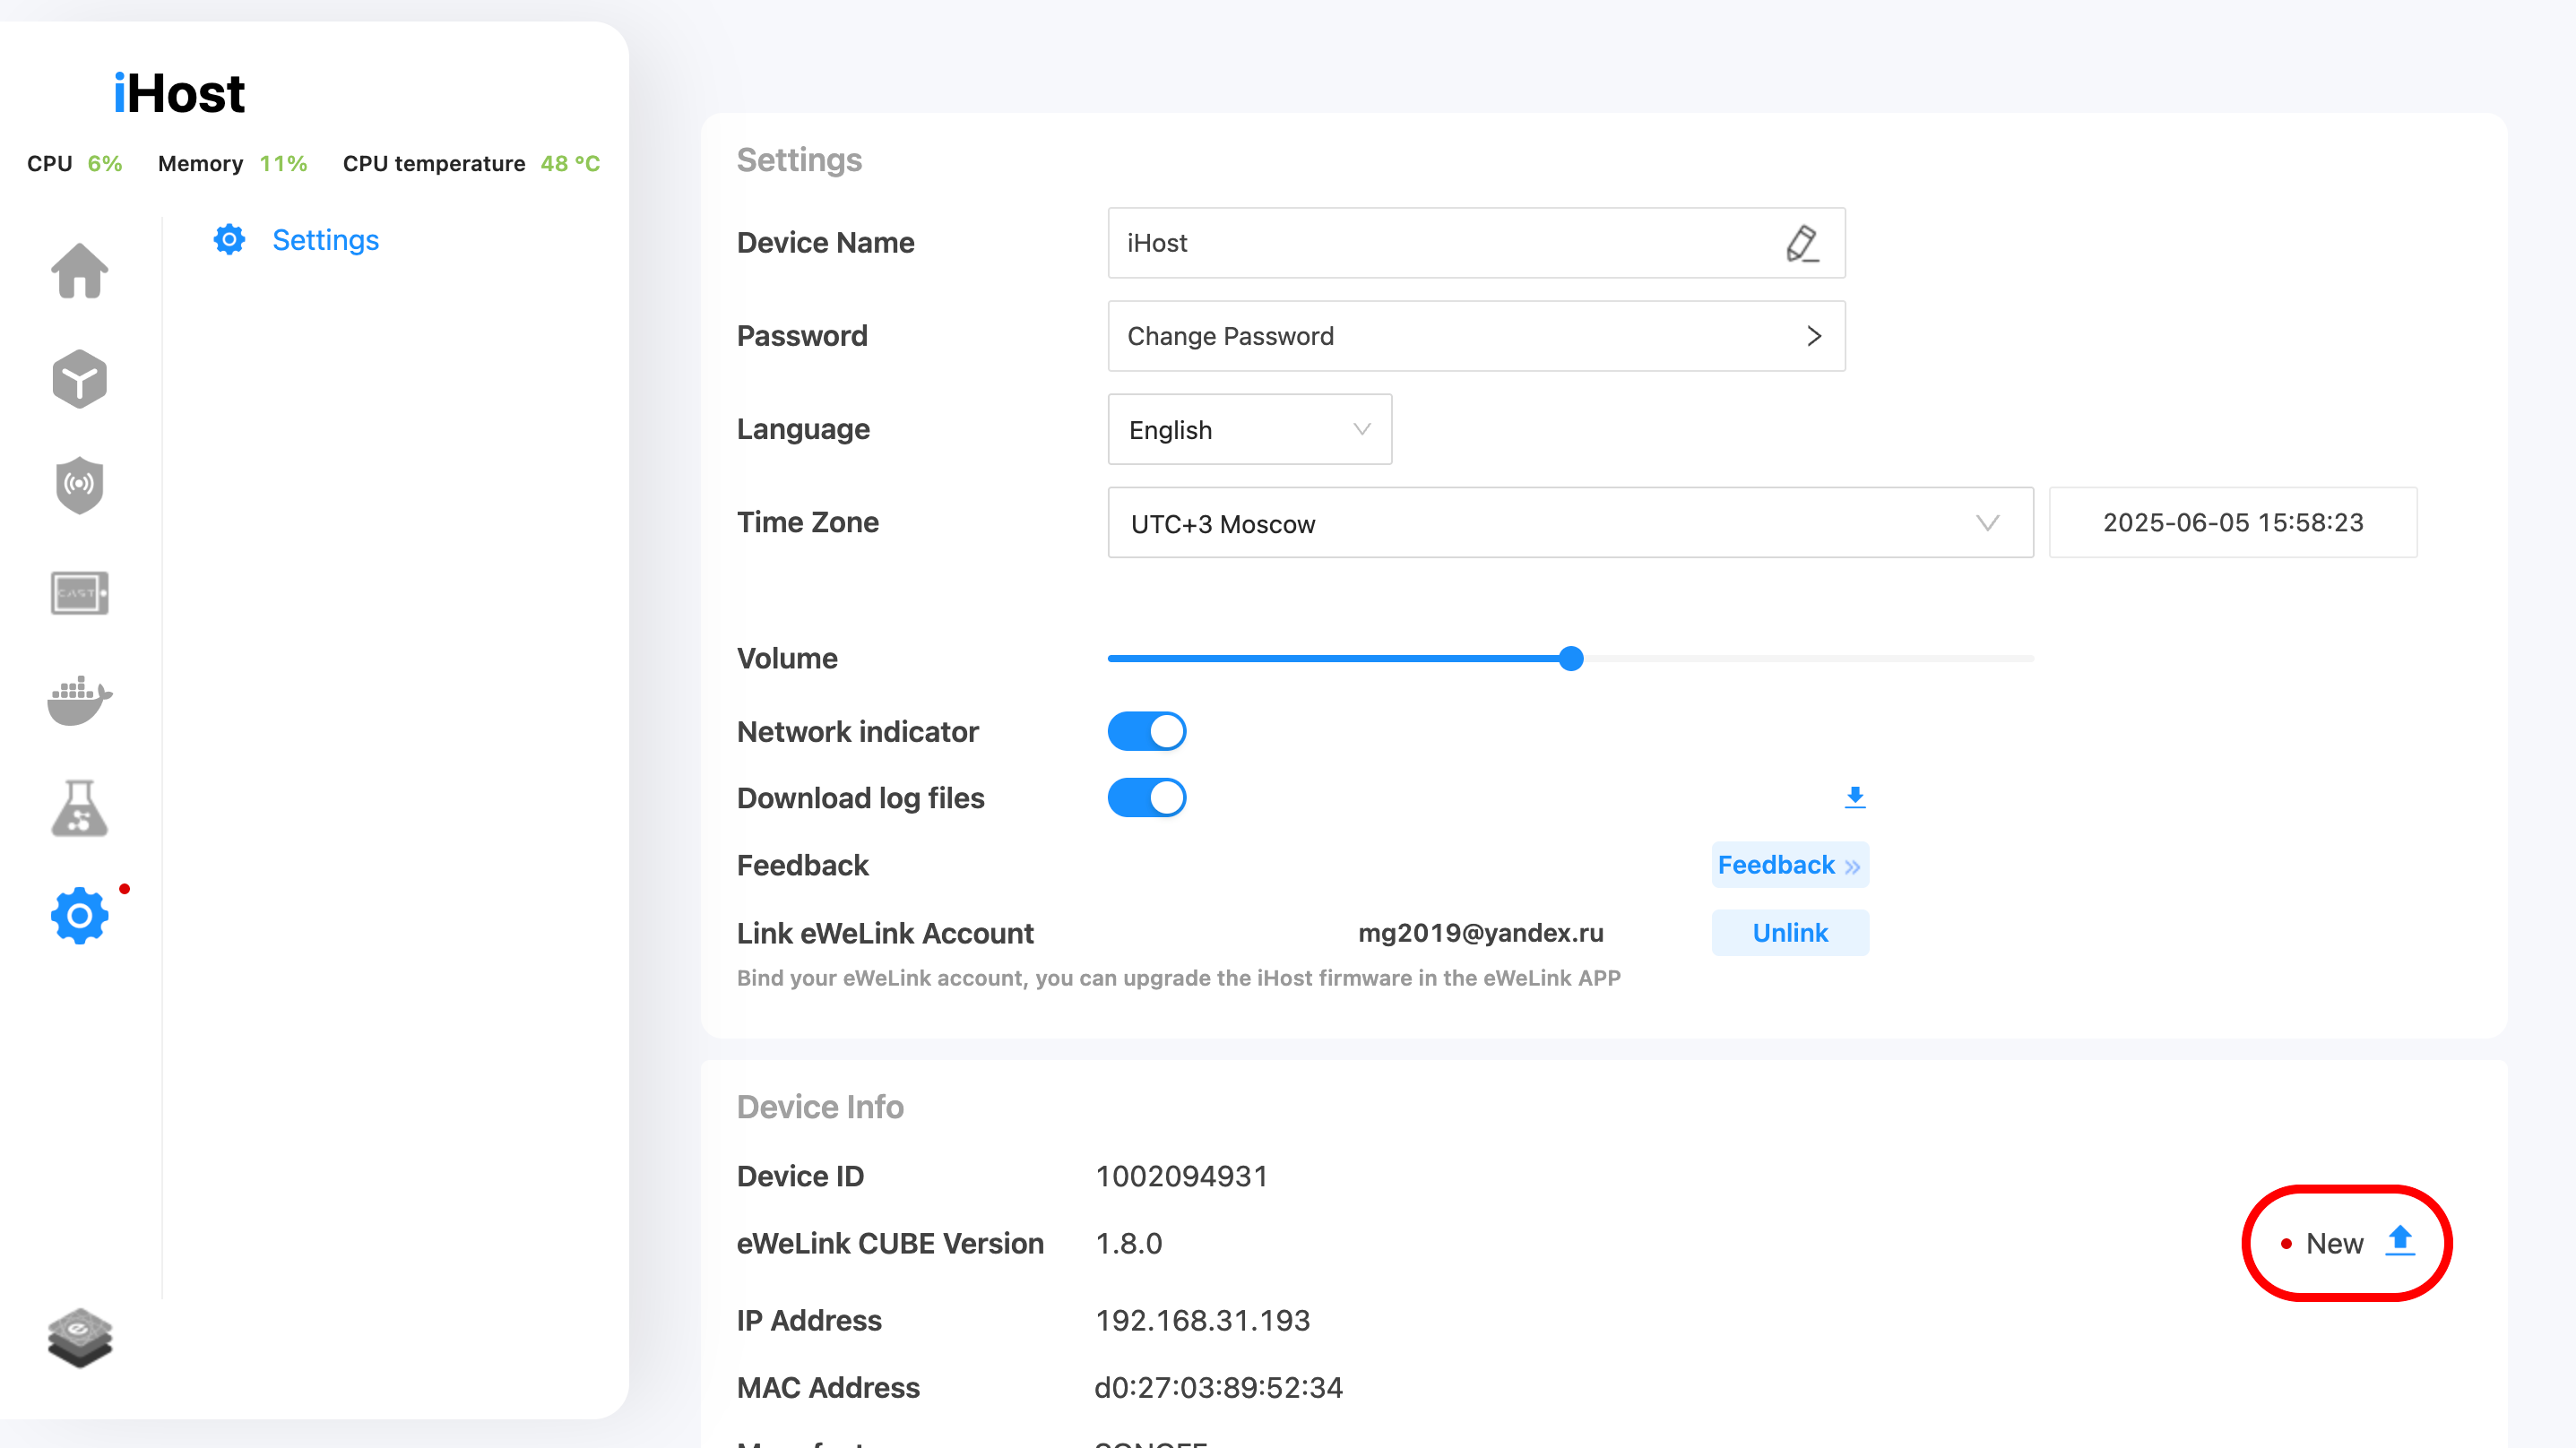
Task: Click the firmware upgrade upload arrow icon
Action: pos(2400,1241)
